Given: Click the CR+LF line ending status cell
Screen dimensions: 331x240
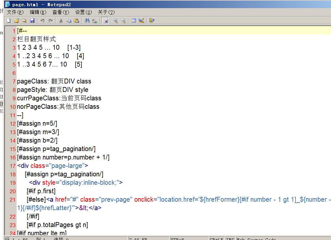Looking at the screenshot, I should pyautogui.click(x=217, y=239).
